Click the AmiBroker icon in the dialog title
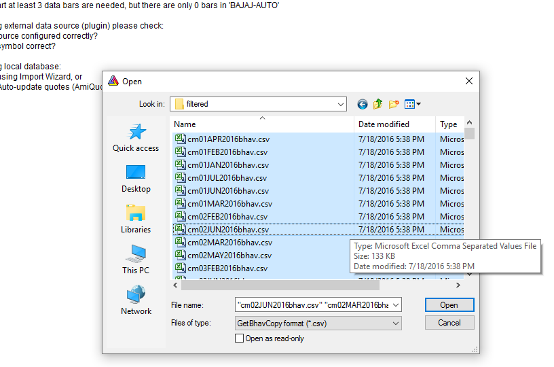The height and width of the screenshot is (367, 554). pos(113,81)
